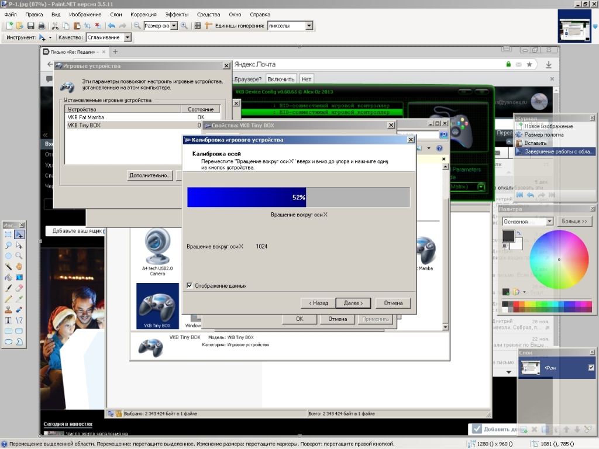Open the palette menu dropdown arrow in Палитра
The width and height of the screenshot is (599, 449).
coord(525,292)
